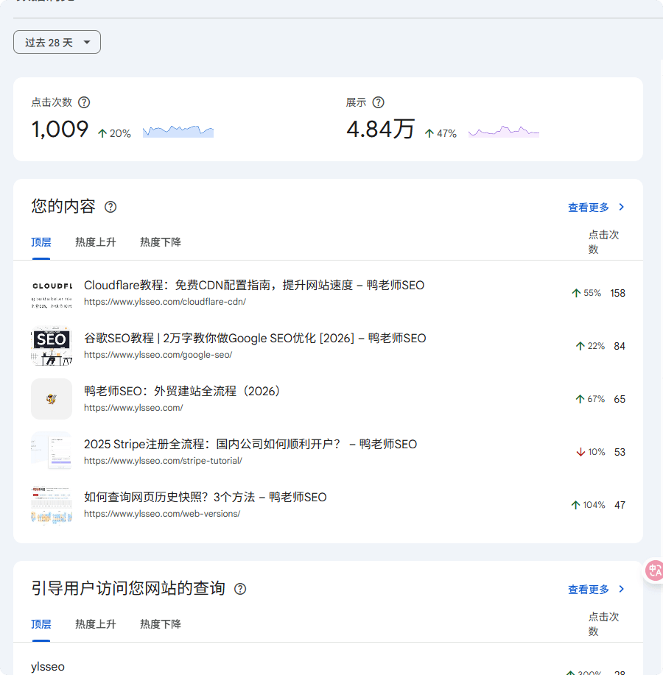This screenshot has height=675, width=663.
Task: Open the 点击次数 help tooltip icon
Action: pyautogui.click(x=83, y=102)
